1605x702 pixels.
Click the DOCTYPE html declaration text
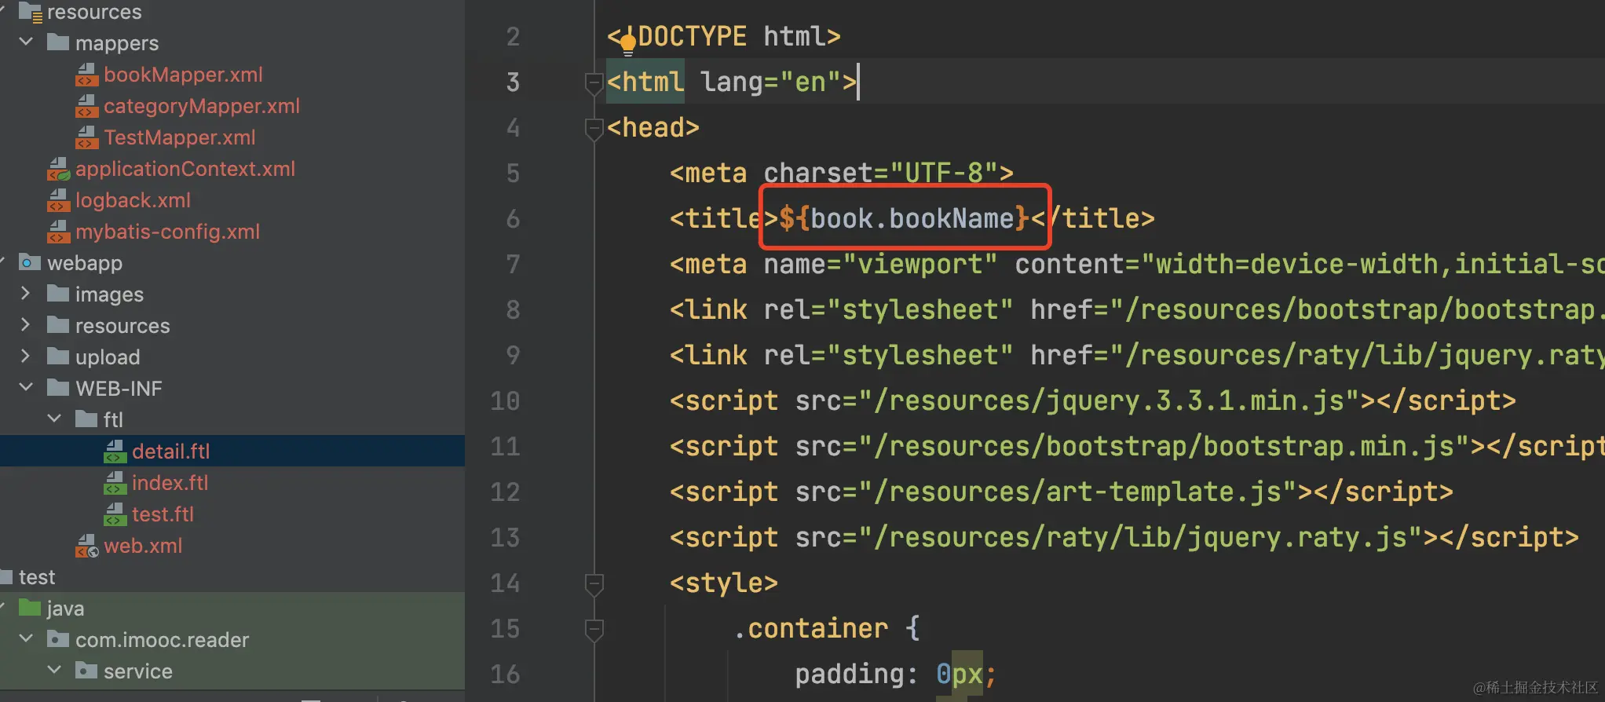(723, 36)
